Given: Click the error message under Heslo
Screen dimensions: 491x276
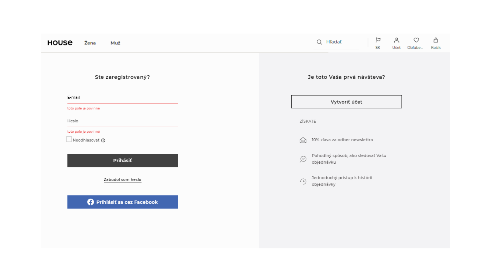Looking at the screenshot, I should (83, 132).
